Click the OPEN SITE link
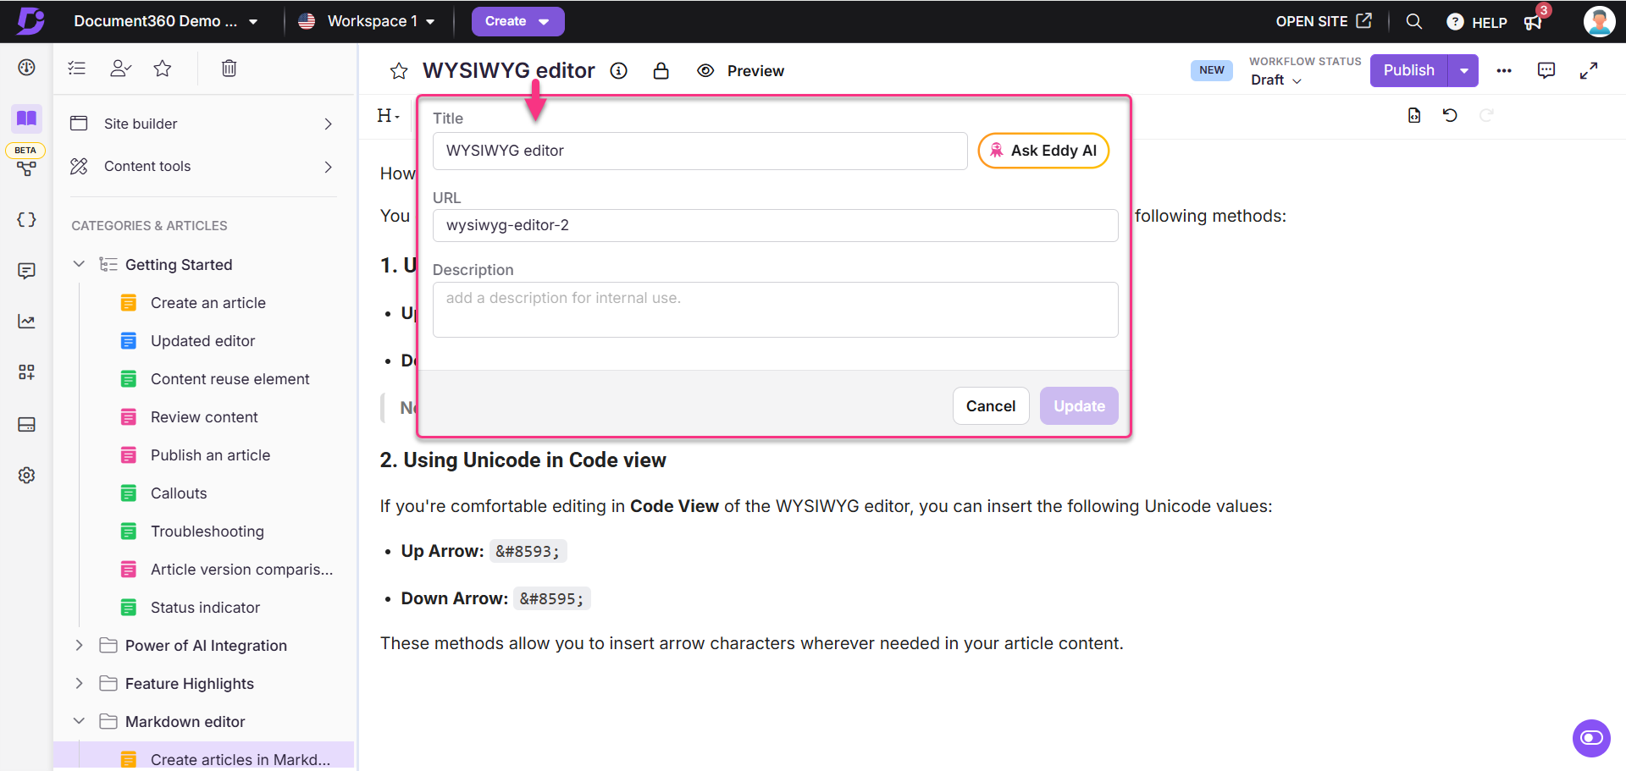 click(x=1324, y=21)
